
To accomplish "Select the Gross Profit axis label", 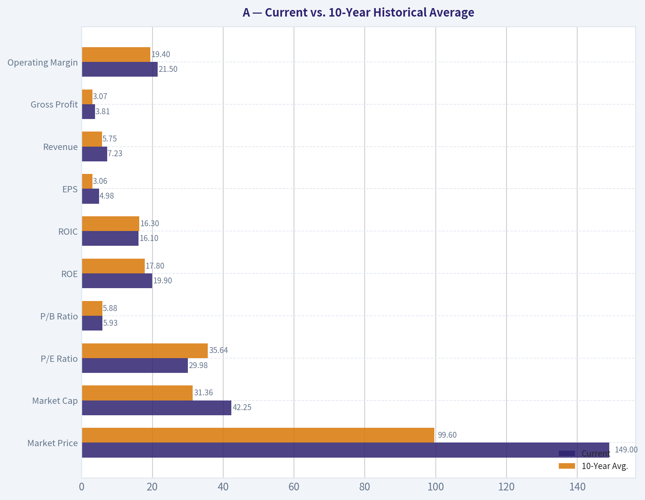I will tap(54, 105).
